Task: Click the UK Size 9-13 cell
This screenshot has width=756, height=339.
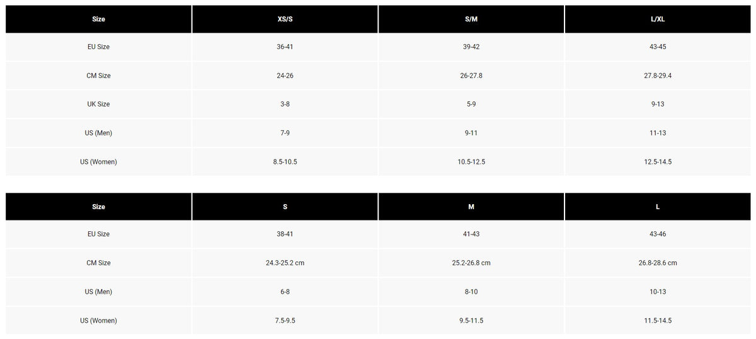Action: pyautogui.click(x=658, y=104)
